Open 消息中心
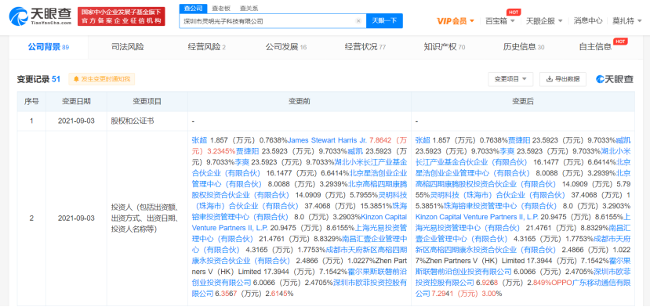The width and height of the screenshot is (650, 307). click(588, 20)
